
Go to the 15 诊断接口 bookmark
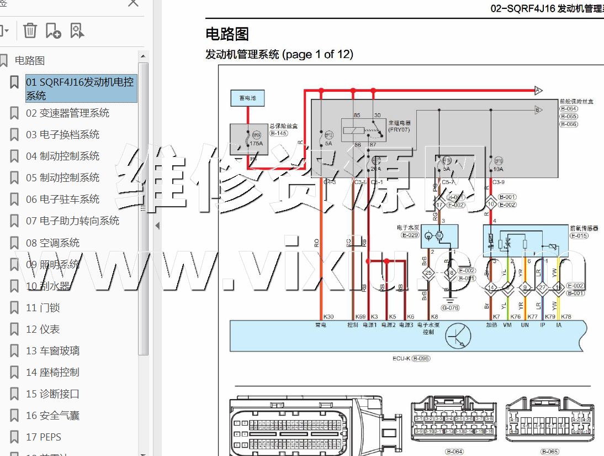point(52,394)
